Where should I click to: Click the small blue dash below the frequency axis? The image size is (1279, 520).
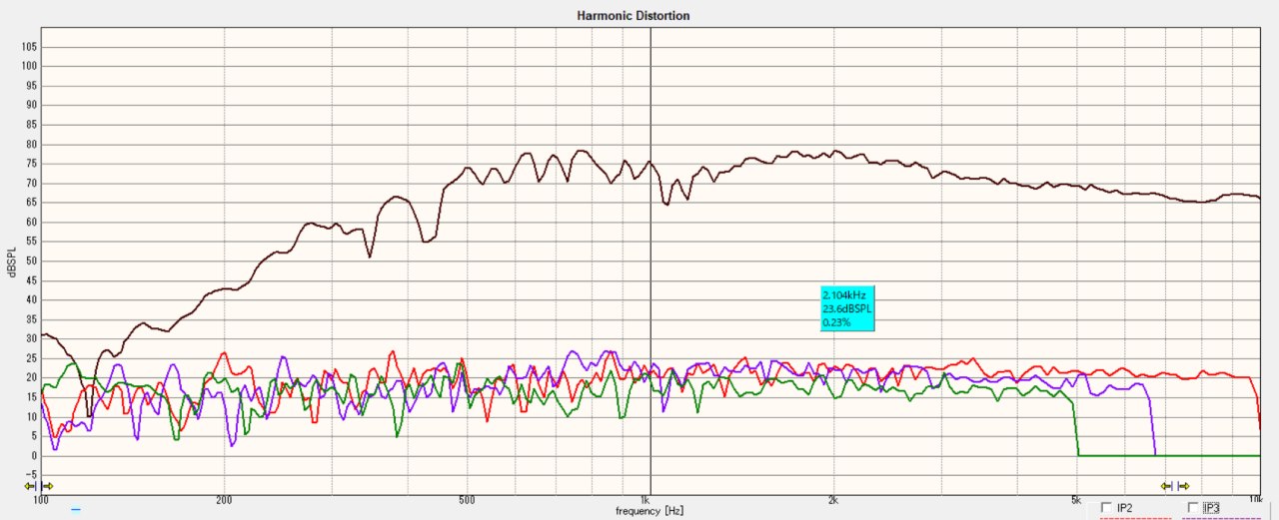[x=75, y=509]
